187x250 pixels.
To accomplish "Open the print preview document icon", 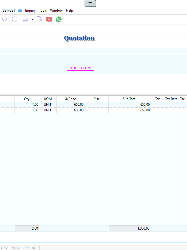I will click(40, 19).
